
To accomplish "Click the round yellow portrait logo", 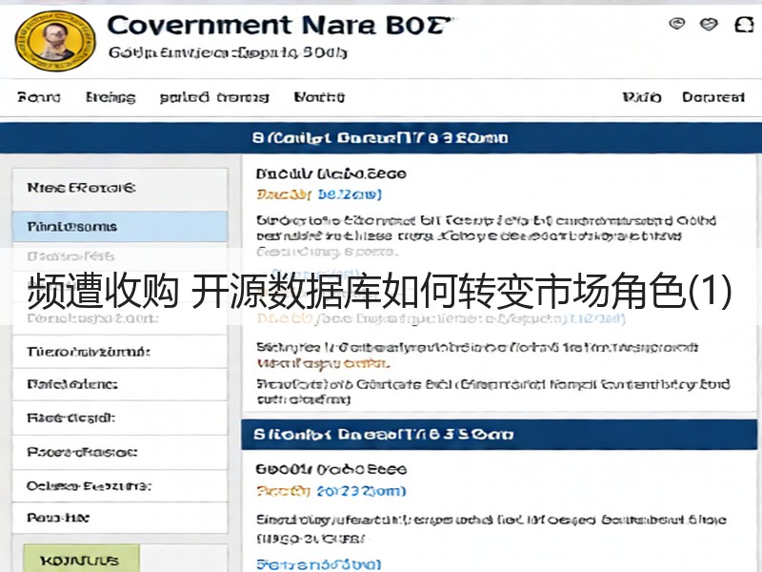I will point(55,41).
